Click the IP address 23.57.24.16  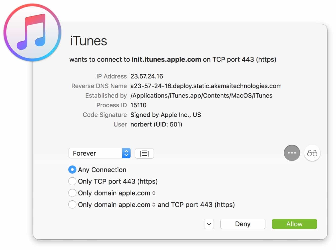[146, 76]
